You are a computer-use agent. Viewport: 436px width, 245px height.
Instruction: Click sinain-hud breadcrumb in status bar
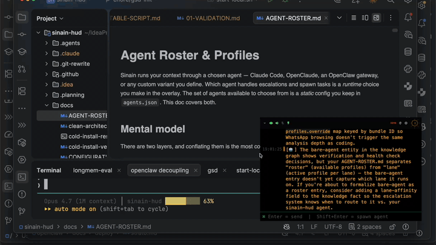pyautogui.click(x=36, y=227)
